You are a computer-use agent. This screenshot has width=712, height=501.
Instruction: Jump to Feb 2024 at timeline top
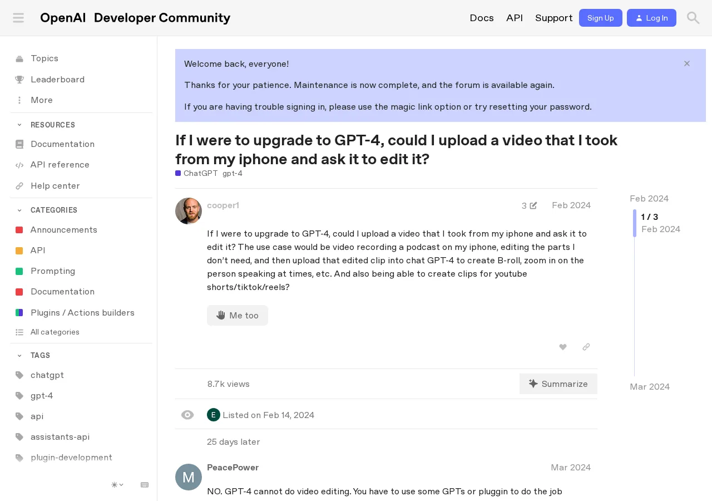(x=649, y=199)
